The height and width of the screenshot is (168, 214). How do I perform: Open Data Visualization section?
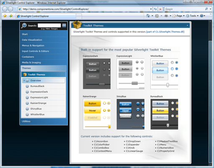pos(44,40)
